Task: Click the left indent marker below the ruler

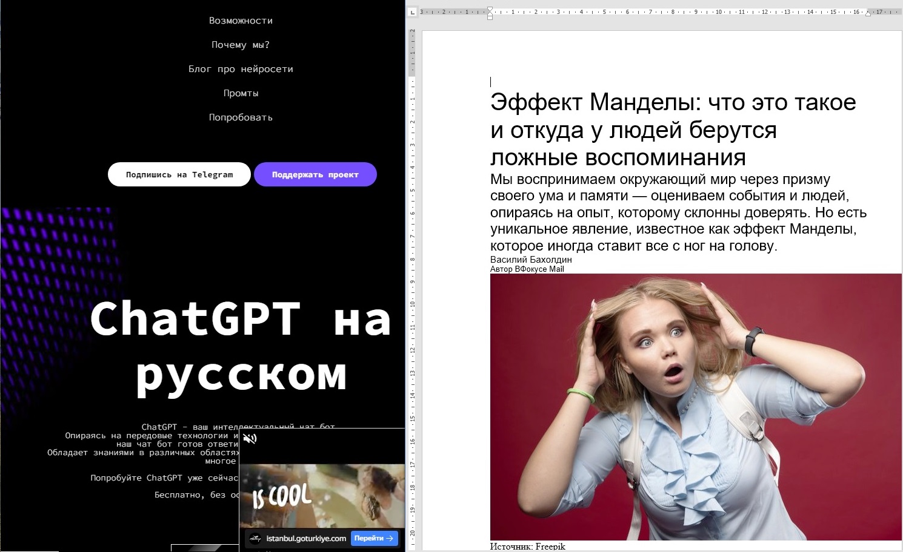Action: point(490,17)
